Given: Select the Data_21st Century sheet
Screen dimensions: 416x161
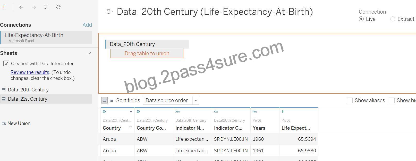Looking at the screenshot, I should (46, 99).
